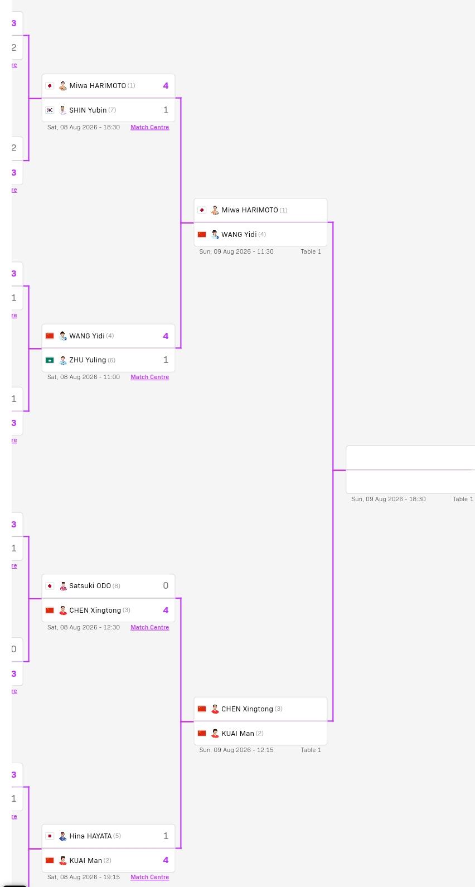The width and height of the screenshot is (475, 887).
Task: Click Hina HAYATA name in quarterfinal
Action: pyautogui.click(x=90, y=836)
